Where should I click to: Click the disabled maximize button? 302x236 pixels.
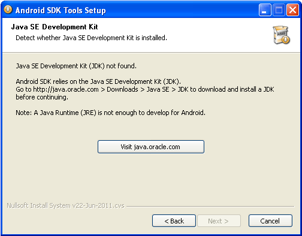(x=279, y=10)
